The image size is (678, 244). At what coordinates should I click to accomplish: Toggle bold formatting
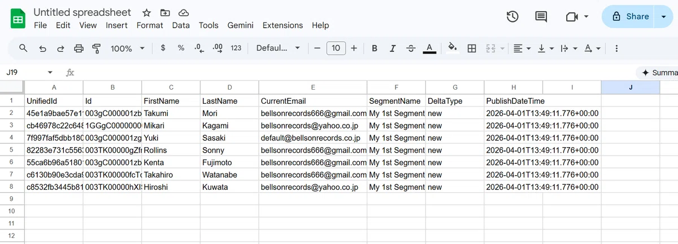point(375,48)
